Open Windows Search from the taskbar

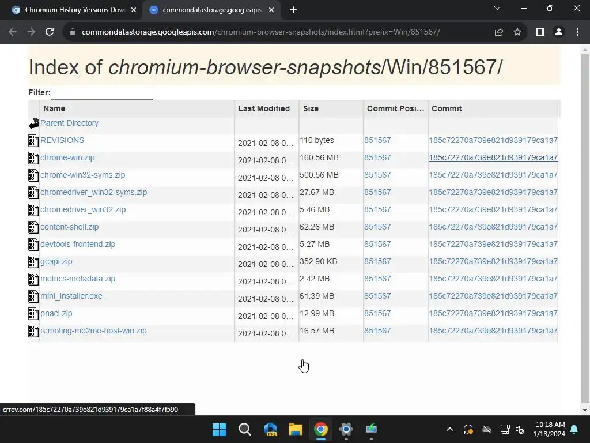point(244,429)
